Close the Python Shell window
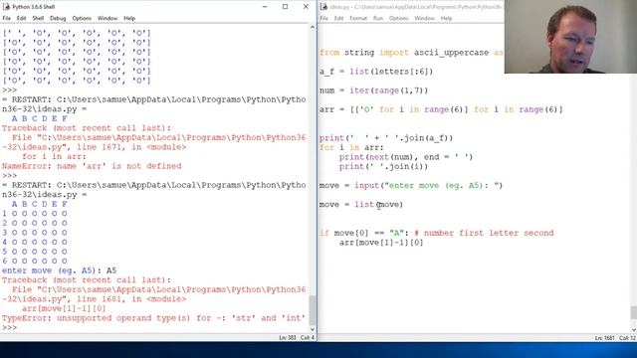This screenshot has height=358, width=637. click(x=306, y=7)
